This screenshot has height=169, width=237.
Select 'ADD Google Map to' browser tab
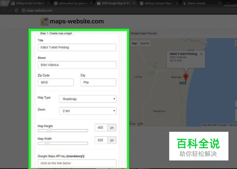pyautogui.click(x=116, y=3)
